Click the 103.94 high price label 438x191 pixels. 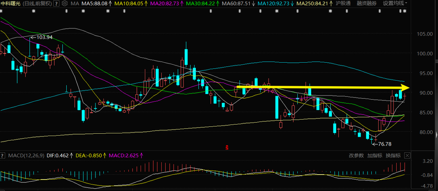44,37
